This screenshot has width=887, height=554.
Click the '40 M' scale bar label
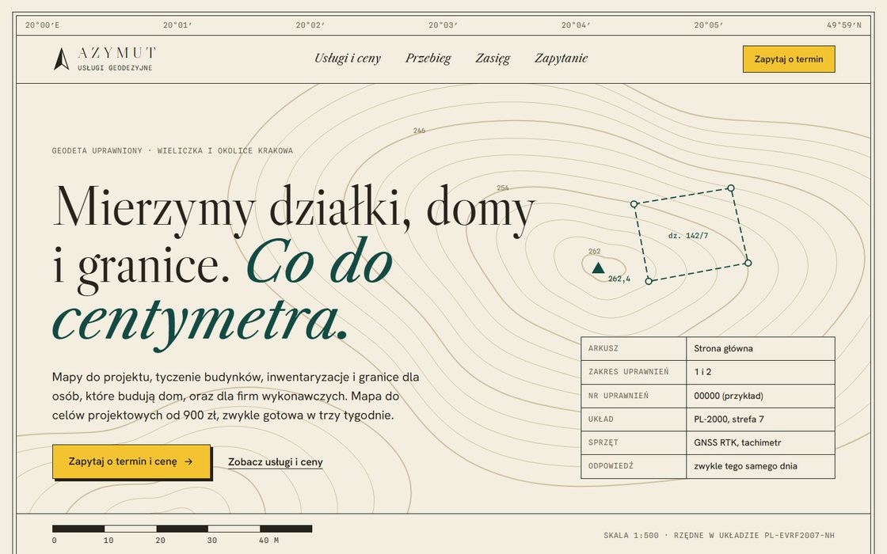tap(268, 541)
